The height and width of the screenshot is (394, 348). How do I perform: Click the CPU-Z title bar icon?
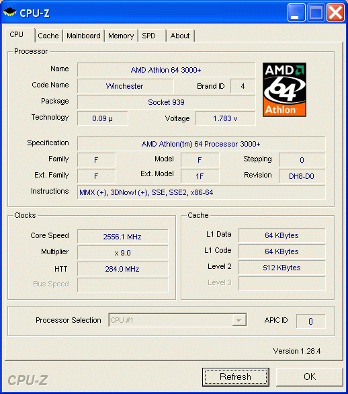[10, 12]
